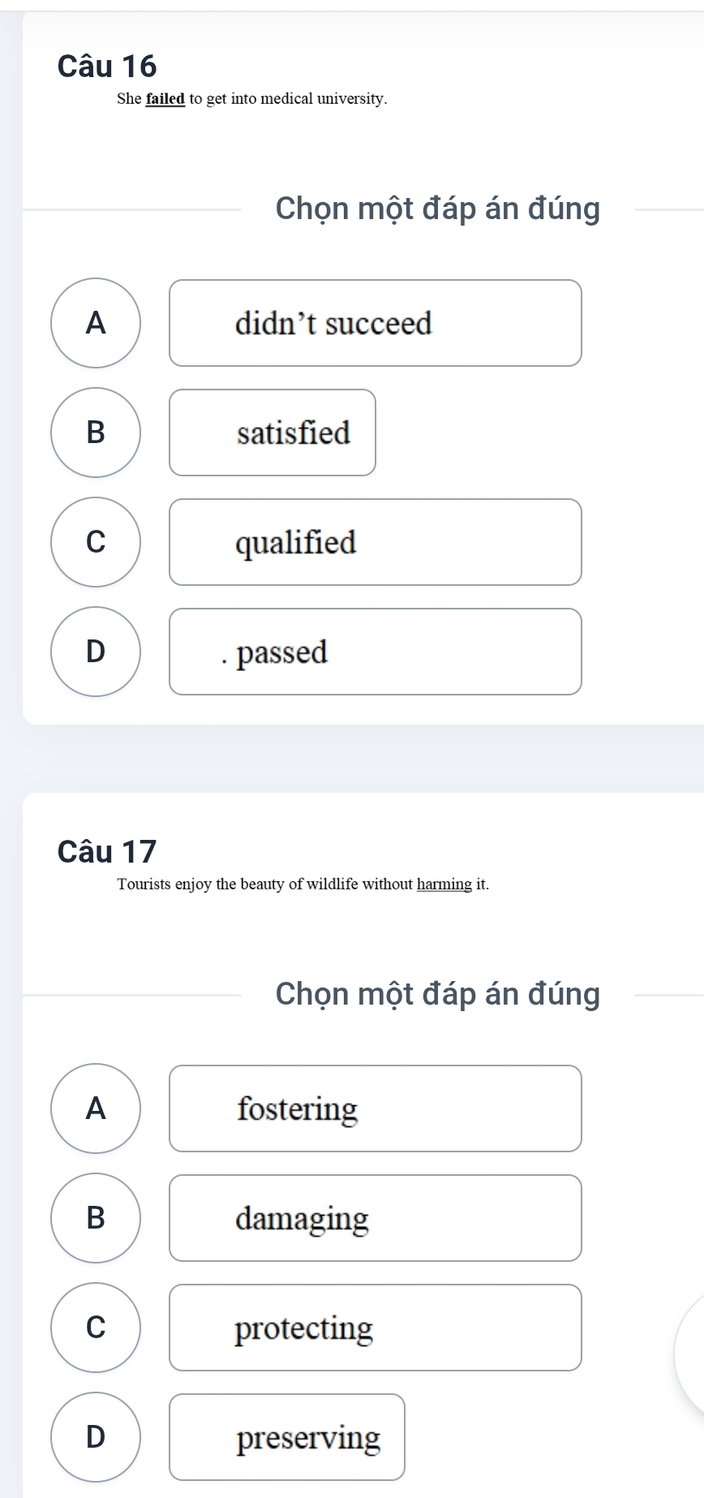Choose the answer "passed"
Screen dimensions: 704x1498
click(376, 652)
